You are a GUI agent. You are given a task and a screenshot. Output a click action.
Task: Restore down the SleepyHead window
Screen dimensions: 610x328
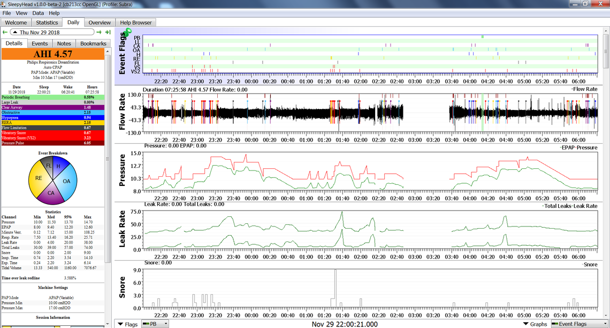585,4
